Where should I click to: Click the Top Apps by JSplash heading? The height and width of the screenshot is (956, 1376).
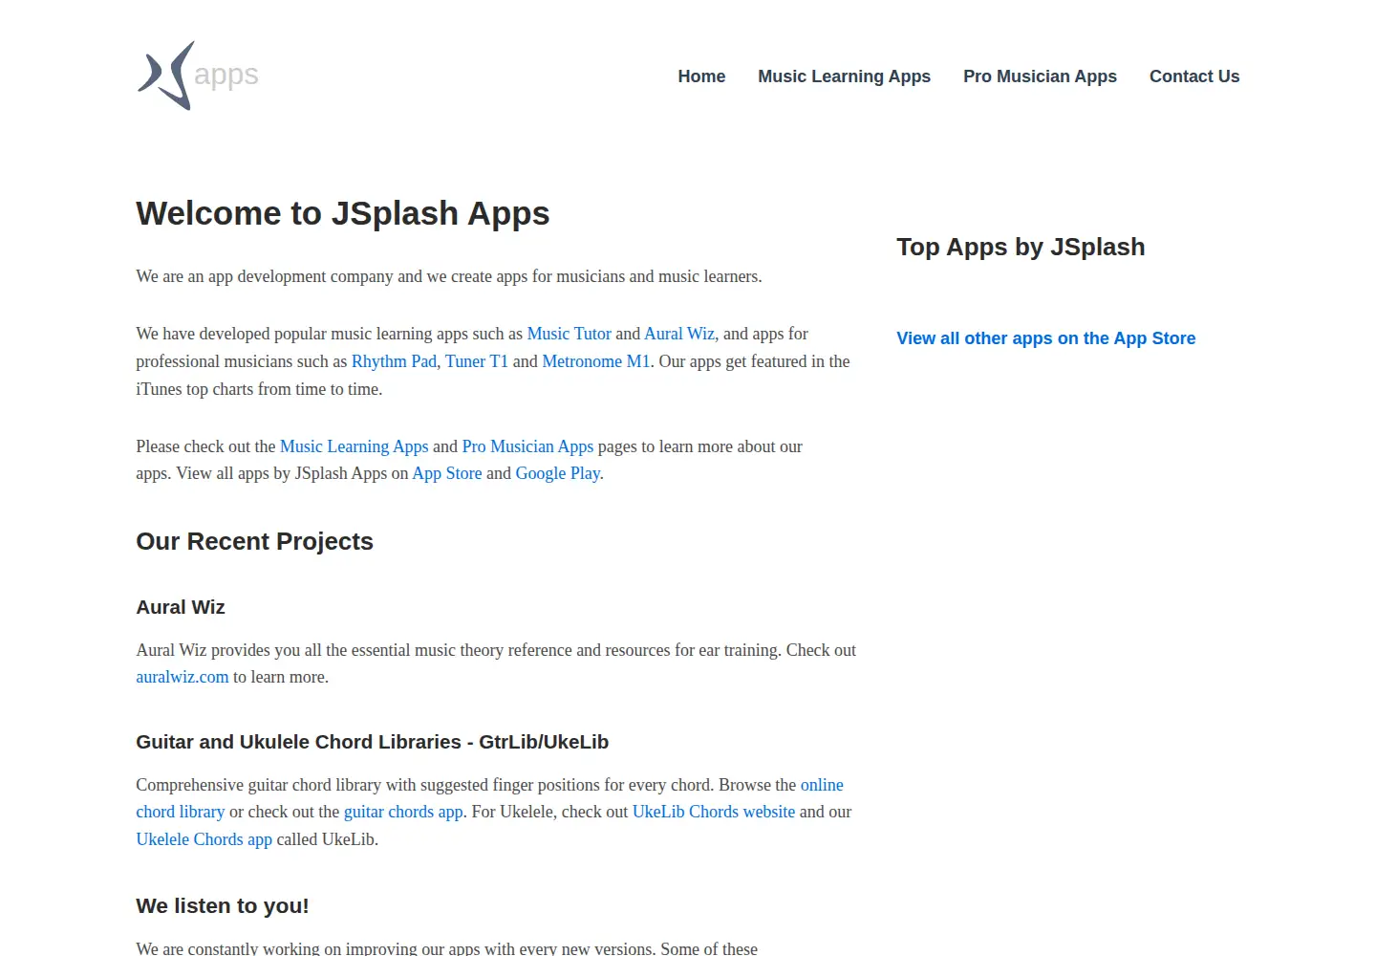[x=1021, y=247]
